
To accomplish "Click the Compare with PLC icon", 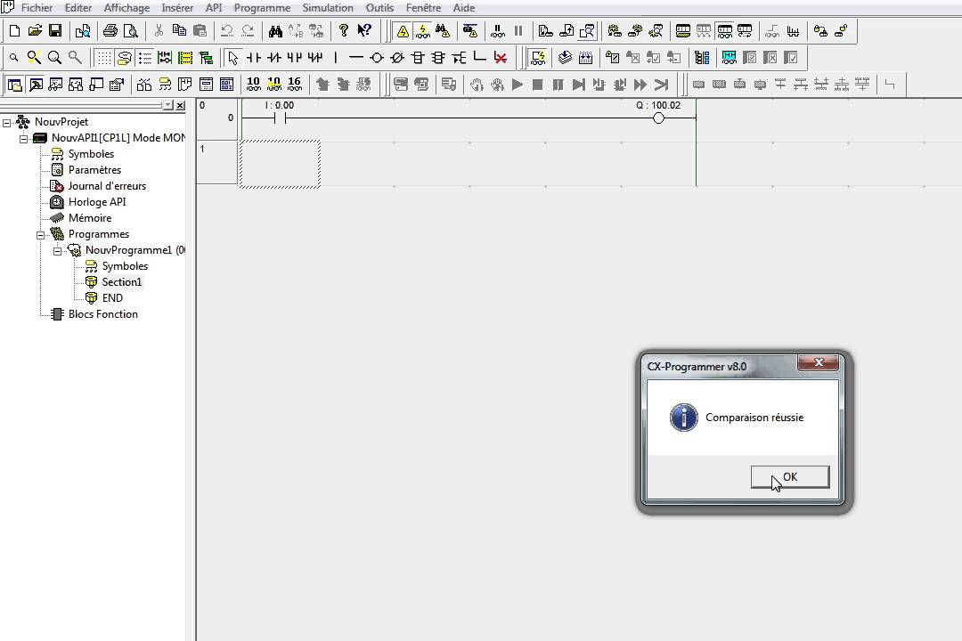I will click(x=587, y=30).
